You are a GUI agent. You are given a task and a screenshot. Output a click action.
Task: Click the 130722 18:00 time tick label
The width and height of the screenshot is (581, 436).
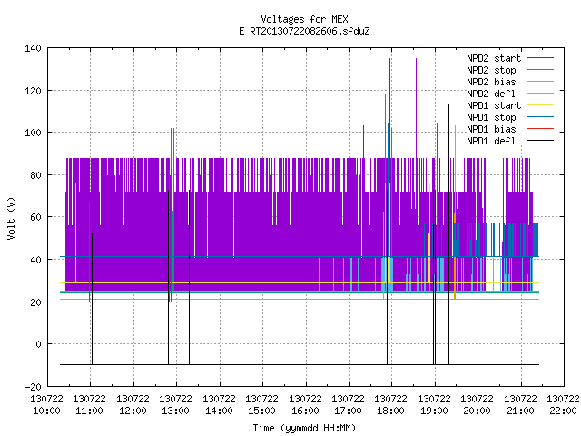pos(390,405)
